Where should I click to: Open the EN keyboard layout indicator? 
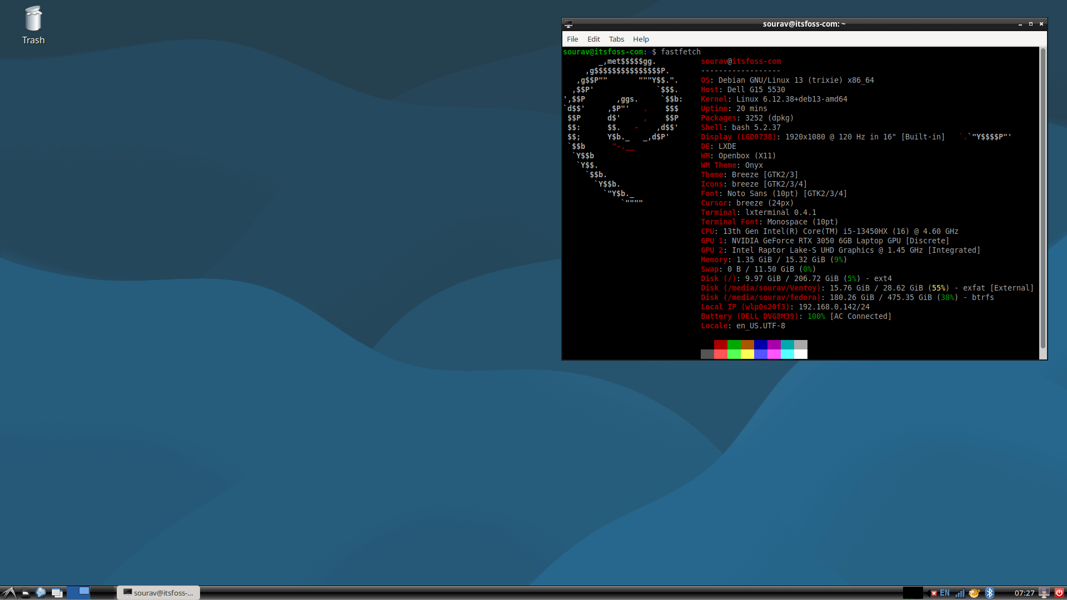(945, 593)
